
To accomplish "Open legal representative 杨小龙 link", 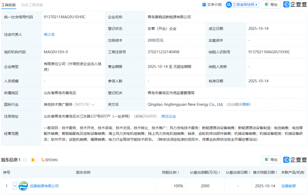I will point(49,35).
